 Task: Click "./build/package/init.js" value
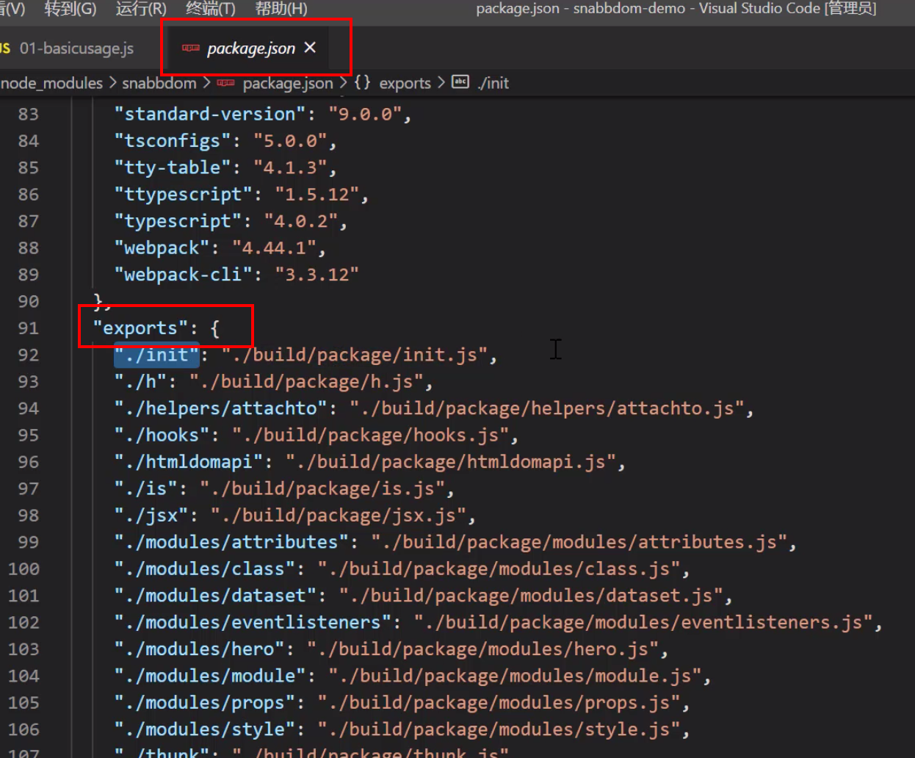tap(355, 355)
